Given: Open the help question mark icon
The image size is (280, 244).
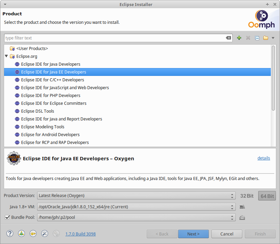Looking at the screenshot, I should point(10,233).
